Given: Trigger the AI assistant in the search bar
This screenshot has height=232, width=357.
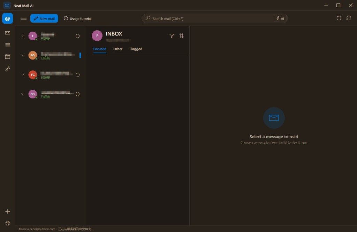Looking at the screenshot, I should tap(280, 18).
